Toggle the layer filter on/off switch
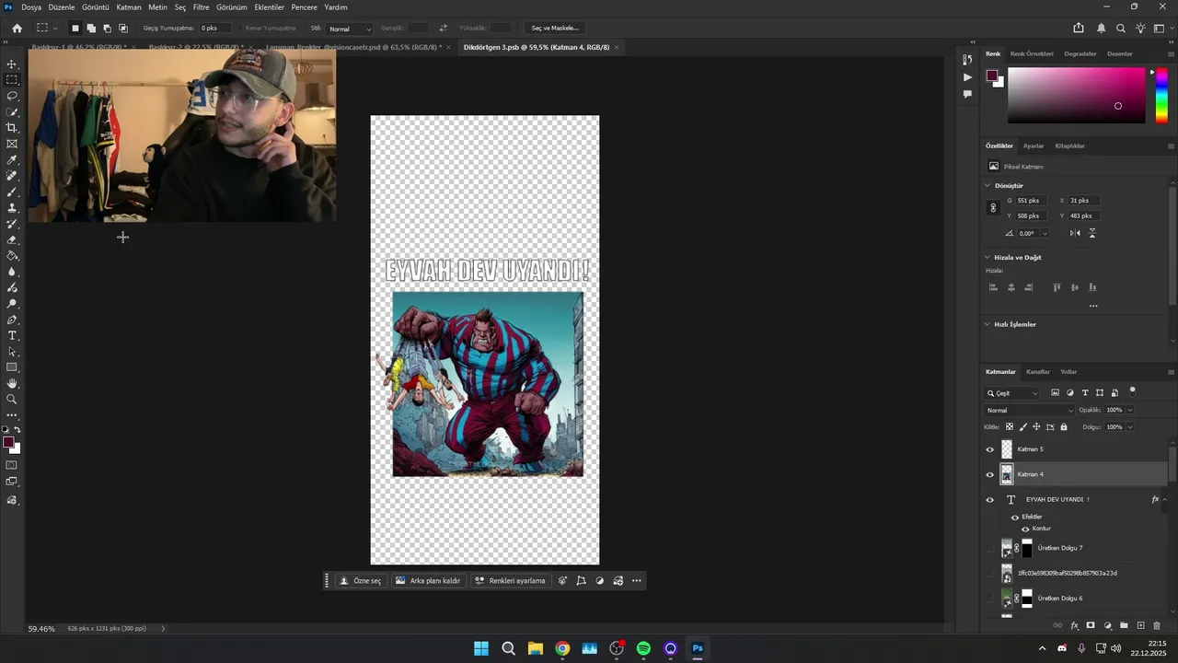1178x663 pixels. 1133,390
